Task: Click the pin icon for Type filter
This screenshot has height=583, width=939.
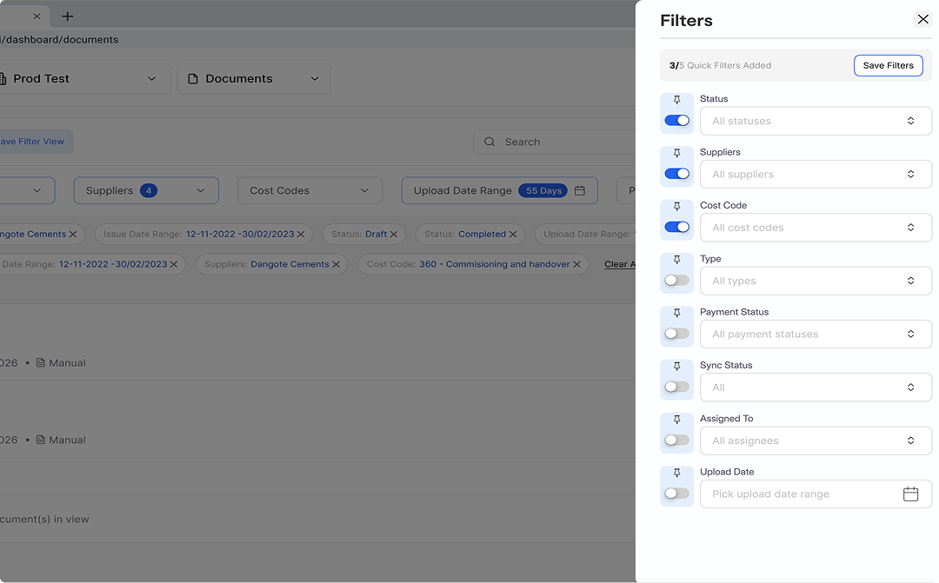Action: point(676,260)
